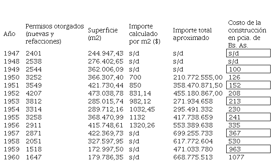
Task: Select the boxed cost value 213
Action: coord(248,101)
